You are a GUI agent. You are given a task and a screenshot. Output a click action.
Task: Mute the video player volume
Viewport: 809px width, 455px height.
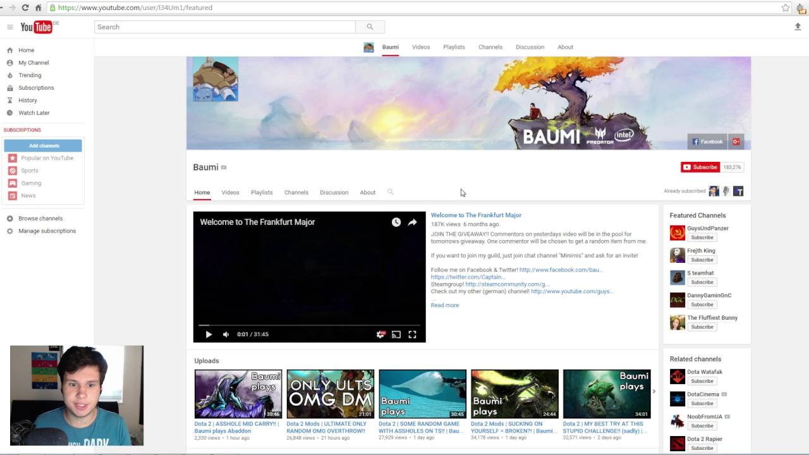226,334
